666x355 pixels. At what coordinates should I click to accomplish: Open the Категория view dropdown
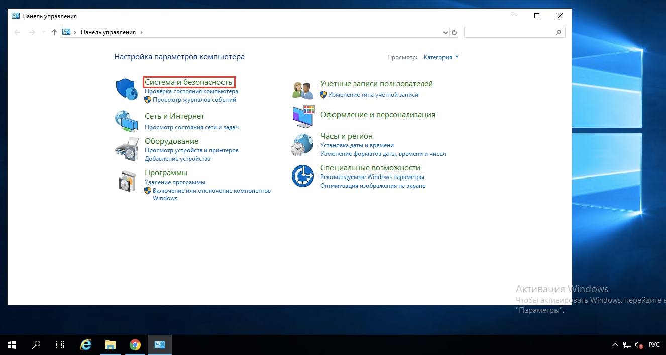441,57
